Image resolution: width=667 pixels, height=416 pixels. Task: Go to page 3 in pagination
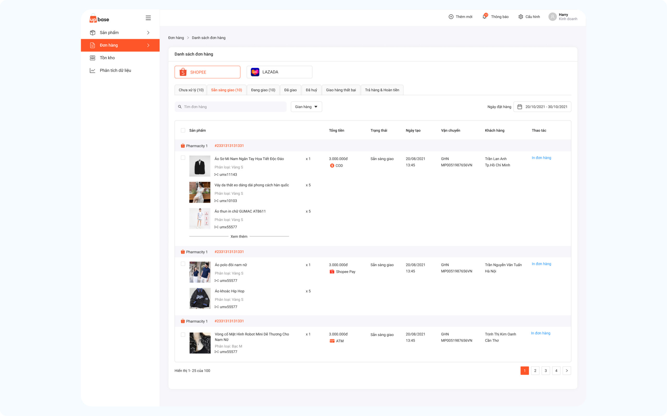(x=545, y=370)
